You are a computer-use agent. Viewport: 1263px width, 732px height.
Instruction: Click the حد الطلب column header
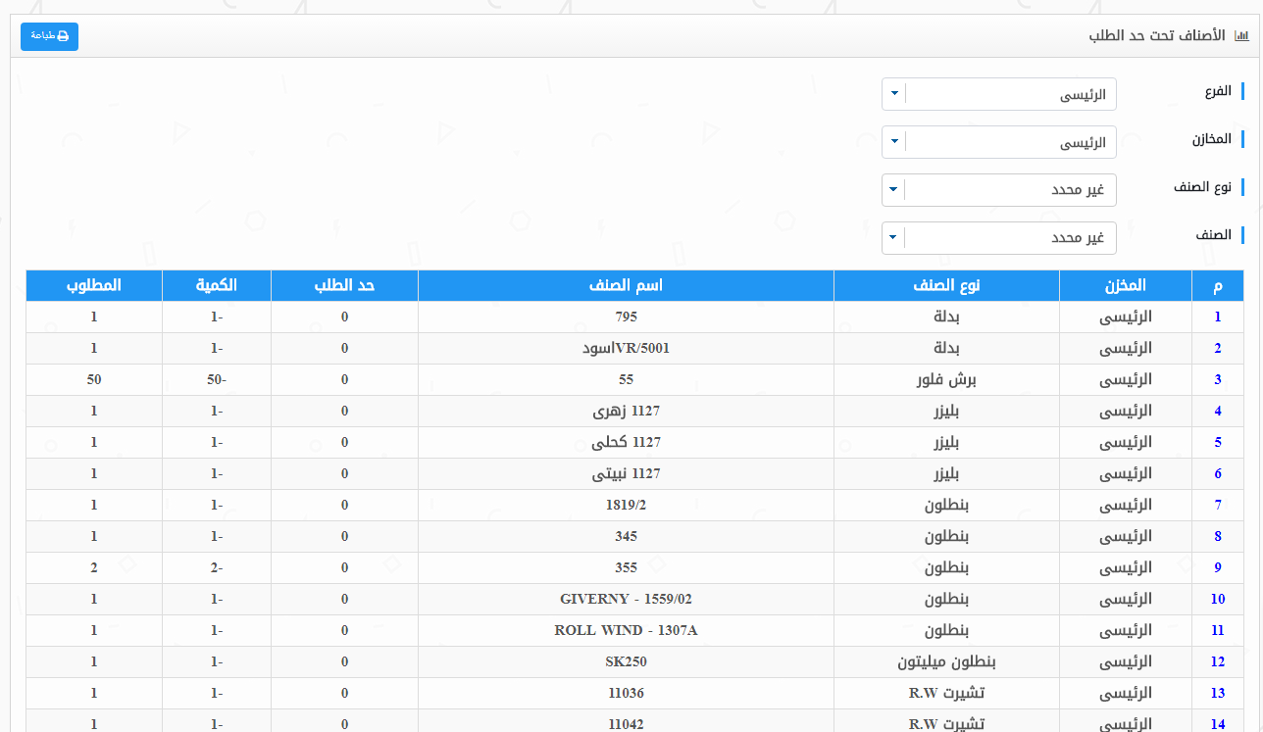(344, 285)
